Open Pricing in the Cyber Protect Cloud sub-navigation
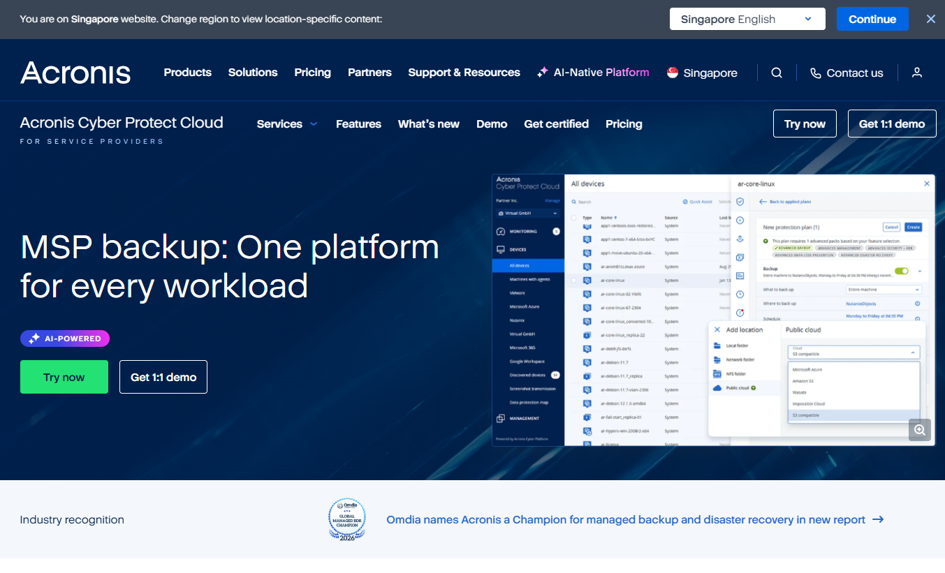 tap(624, 124)
